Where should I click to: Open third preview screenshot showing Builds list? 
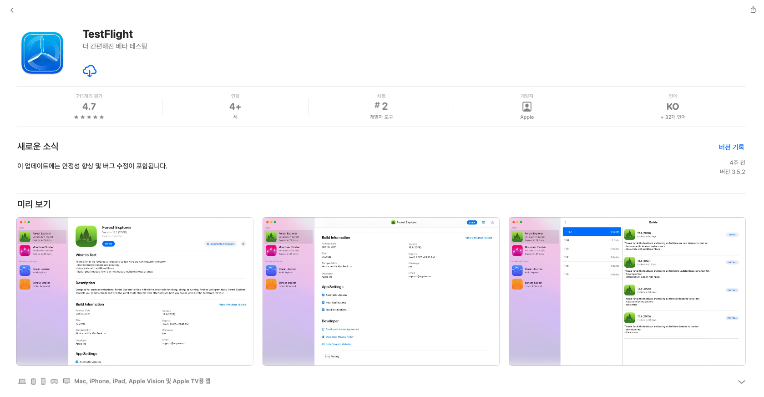pyautogui.click(x=627, y=291)
